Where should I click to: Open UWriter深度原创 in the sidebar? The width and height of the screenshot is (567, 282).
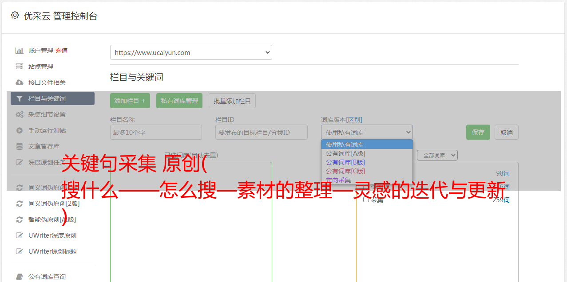[52, 235]
